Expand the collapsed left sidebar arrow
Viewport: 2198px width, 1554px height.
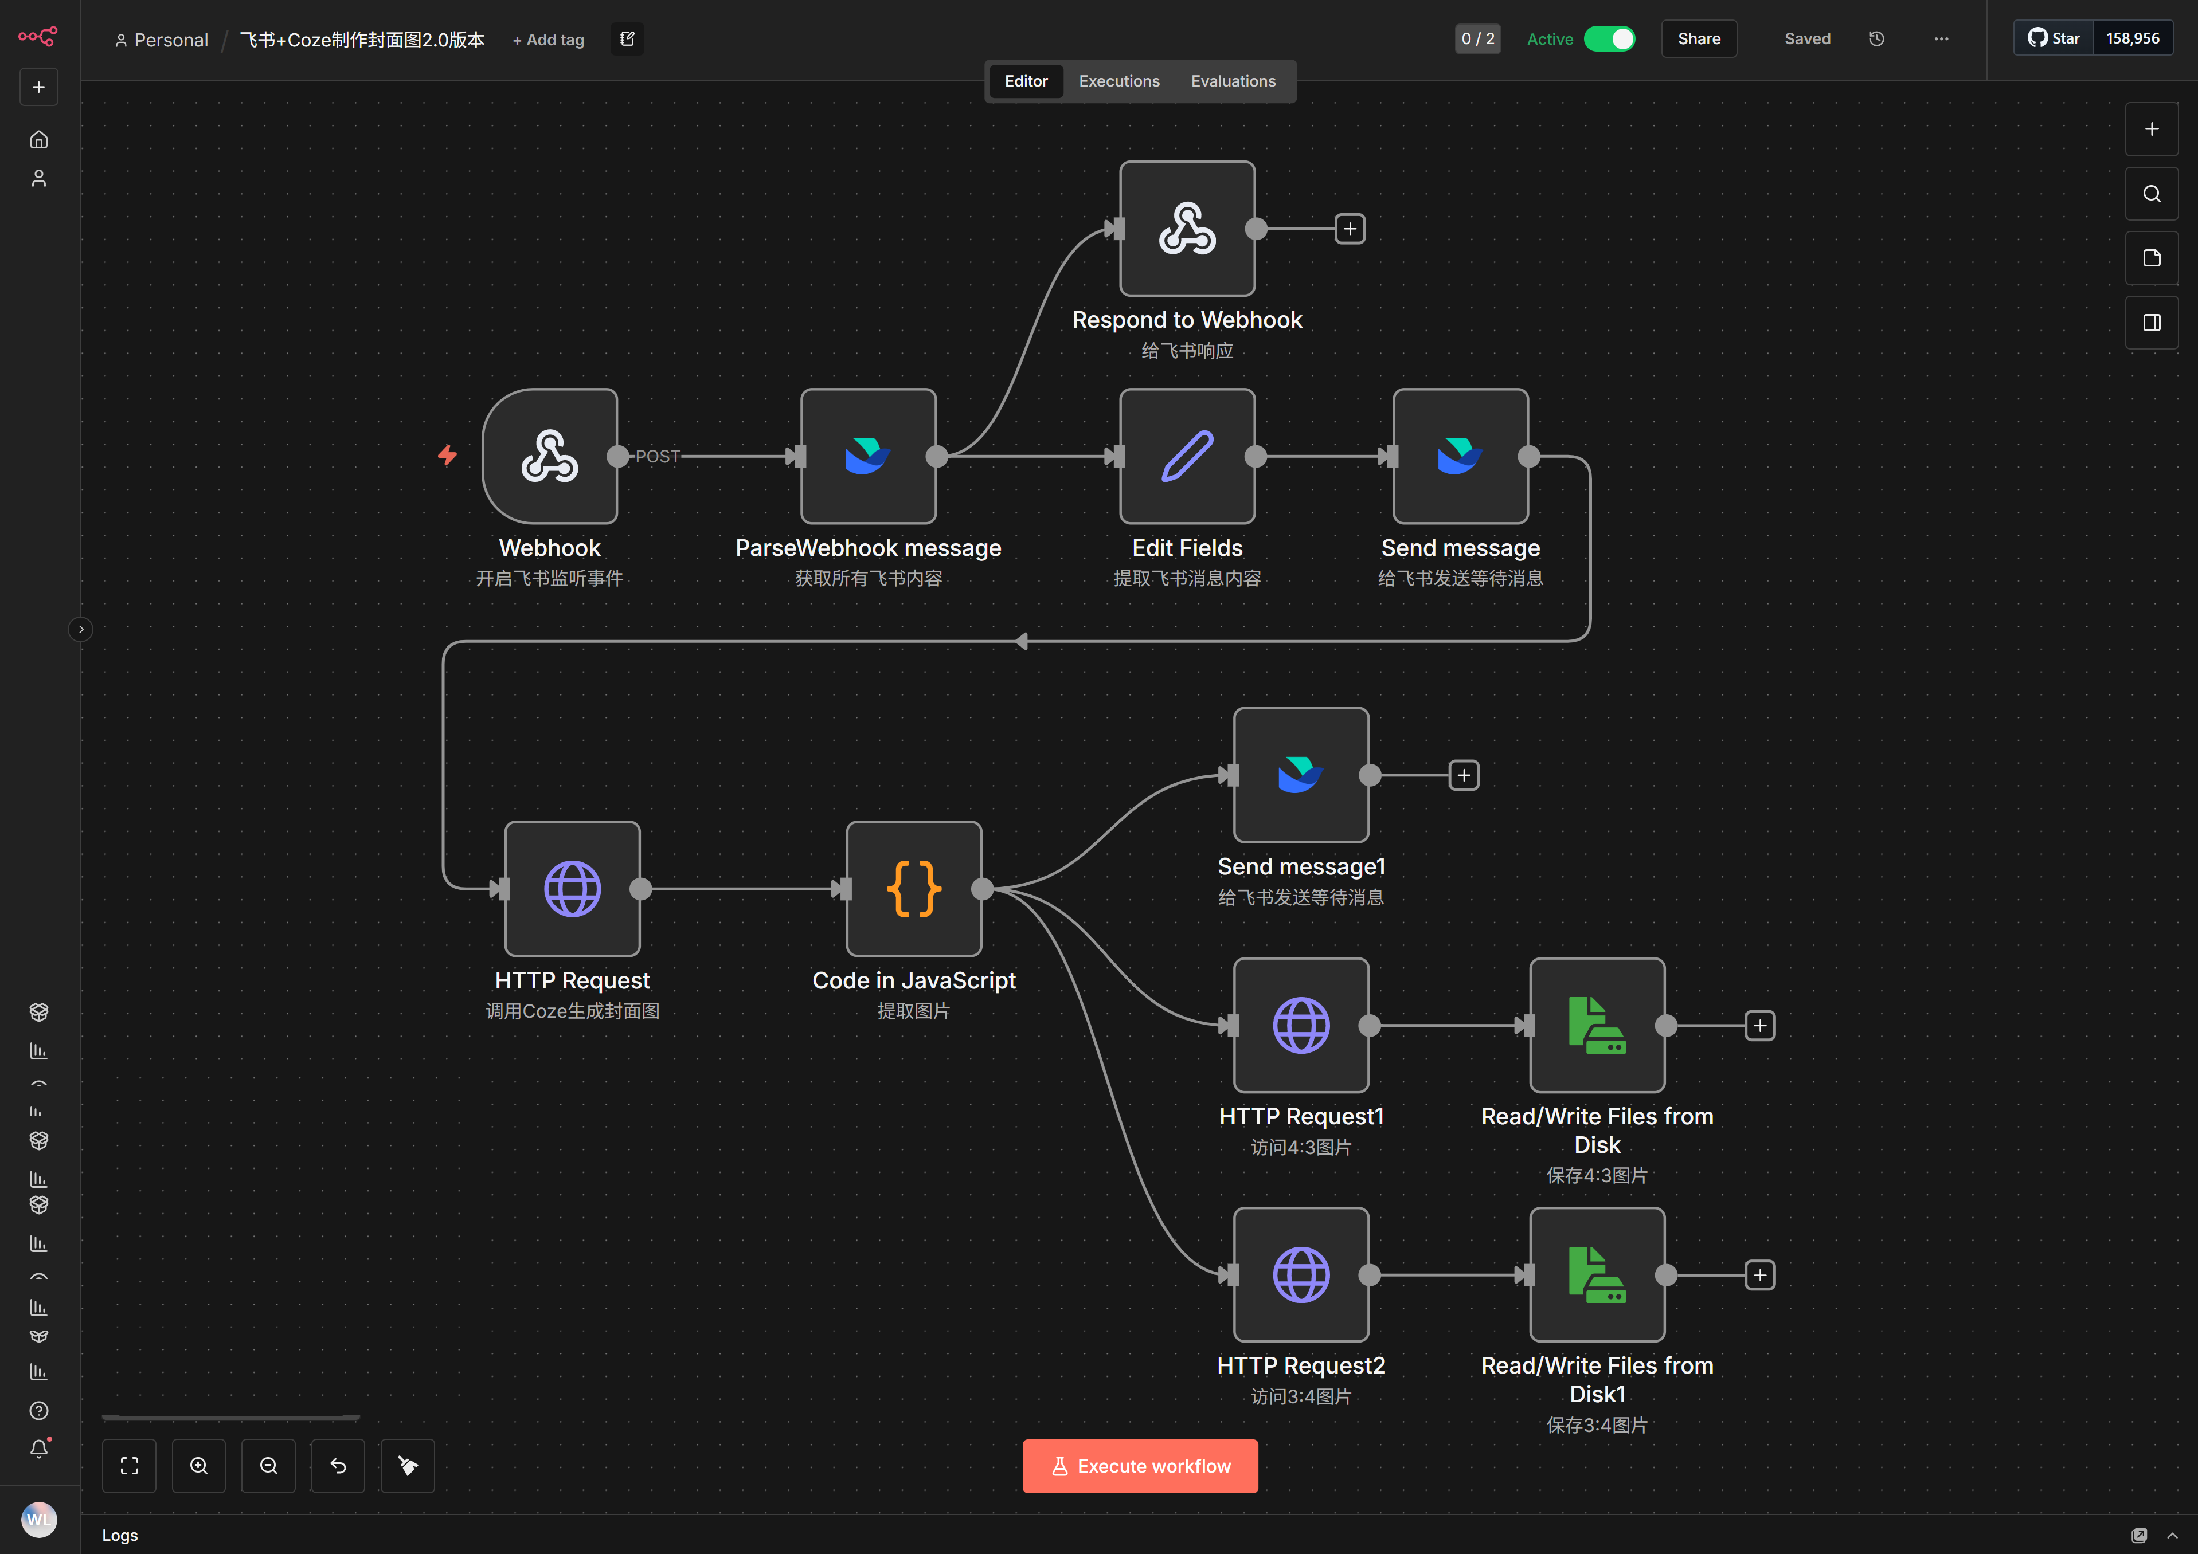(81, 629)
